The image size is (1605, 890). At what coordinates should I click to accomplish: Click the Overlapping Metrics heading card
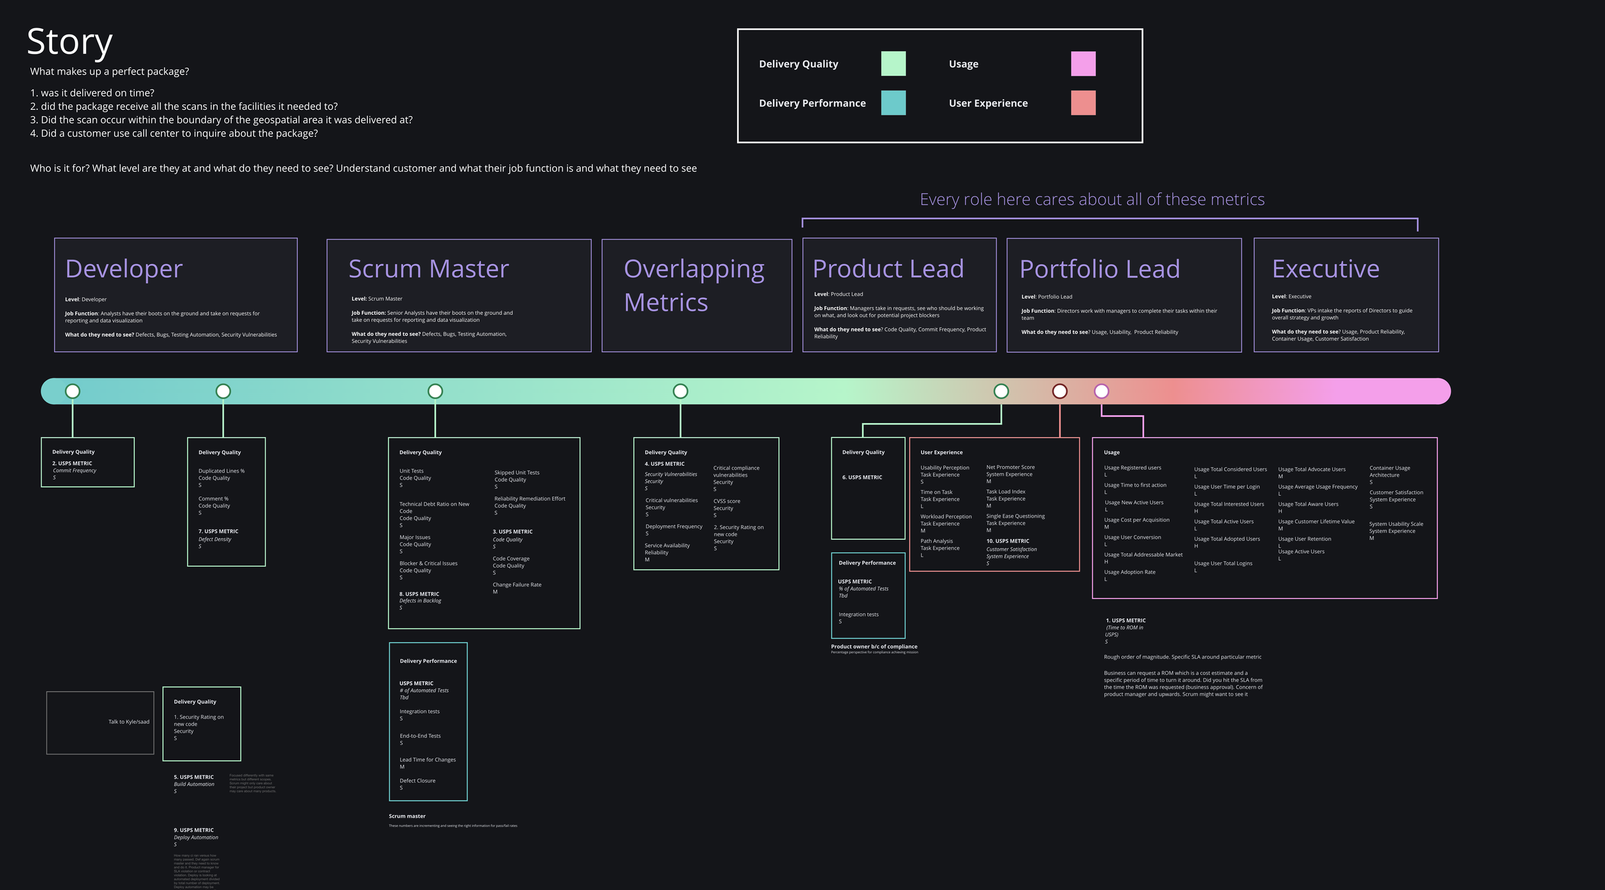(696, 295)
